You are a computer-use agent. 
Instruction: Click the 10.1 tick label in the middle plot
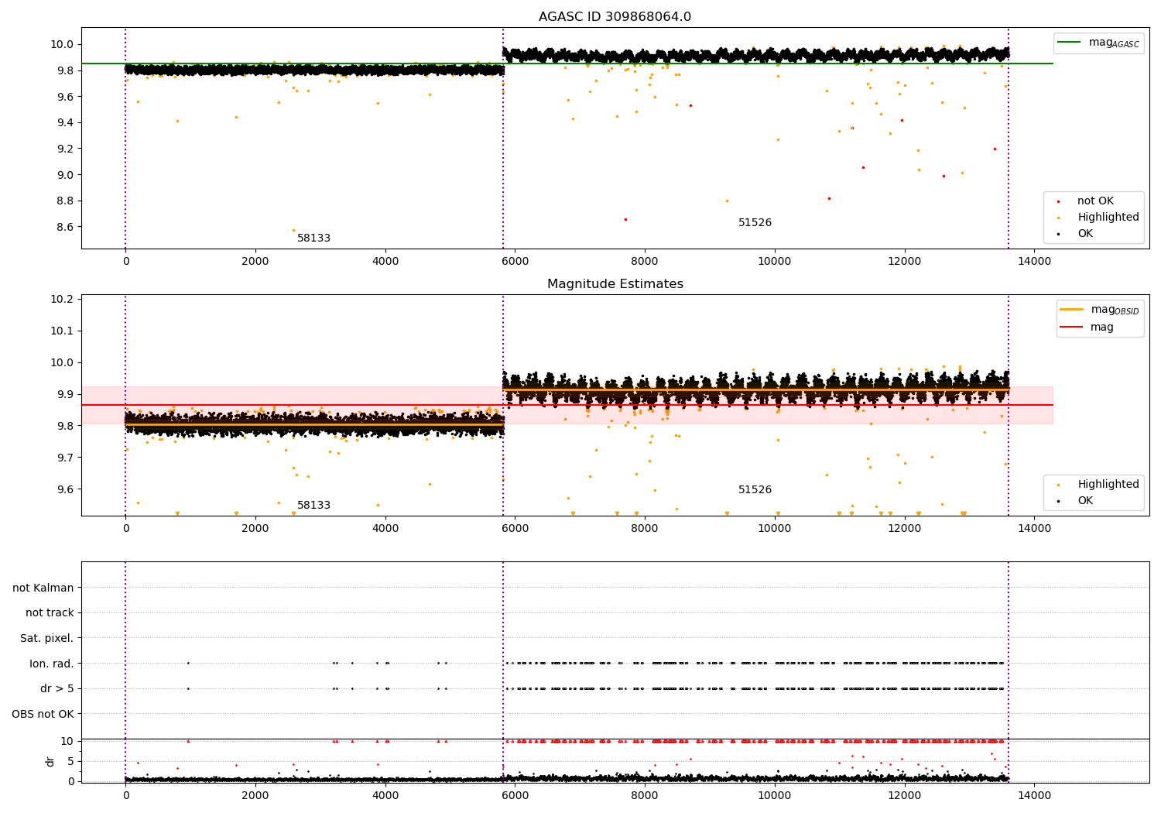63,331
